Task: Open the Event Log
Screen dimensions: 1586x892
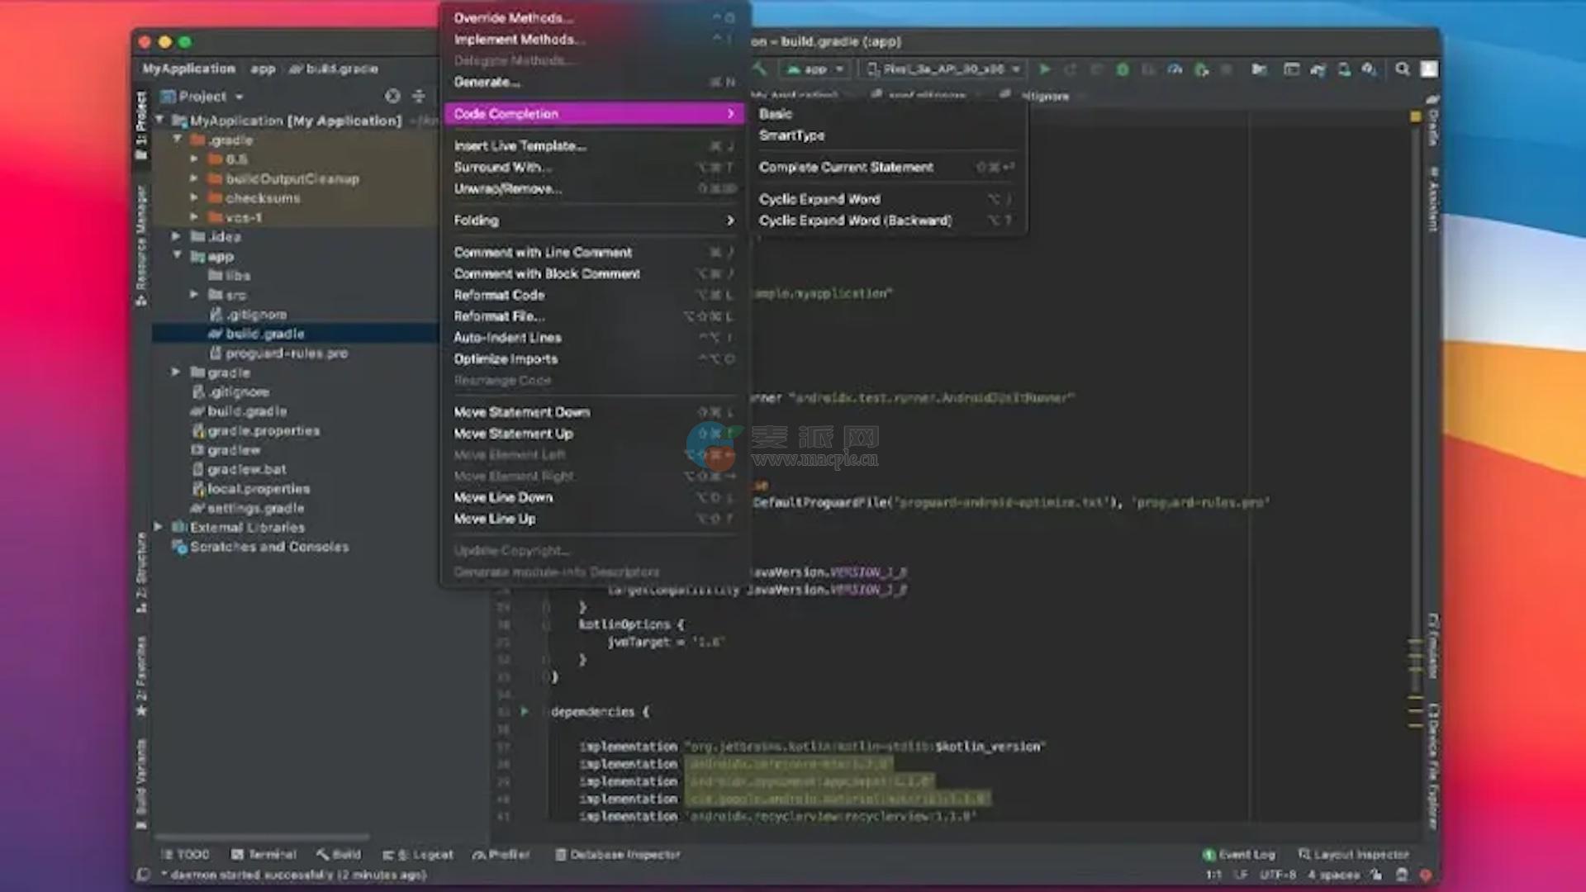Action: (x=1239, y=855)
